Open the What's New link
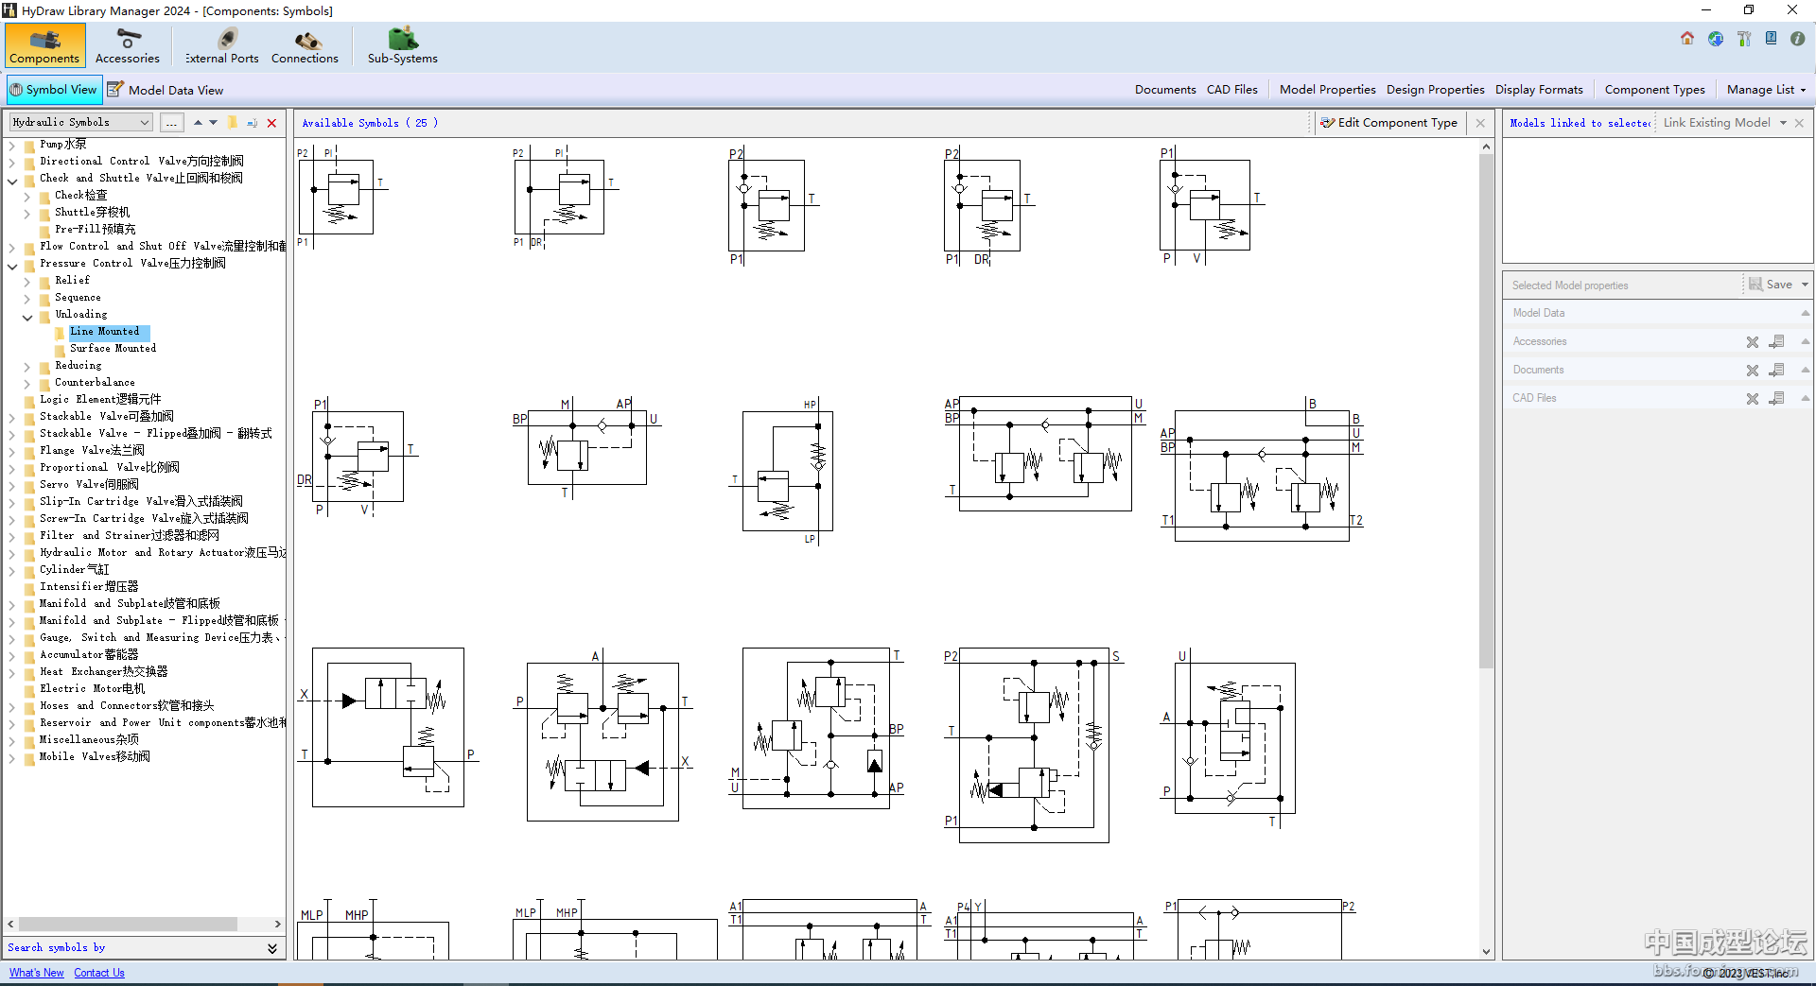The image size is (1816, 986). pos(37,973)
